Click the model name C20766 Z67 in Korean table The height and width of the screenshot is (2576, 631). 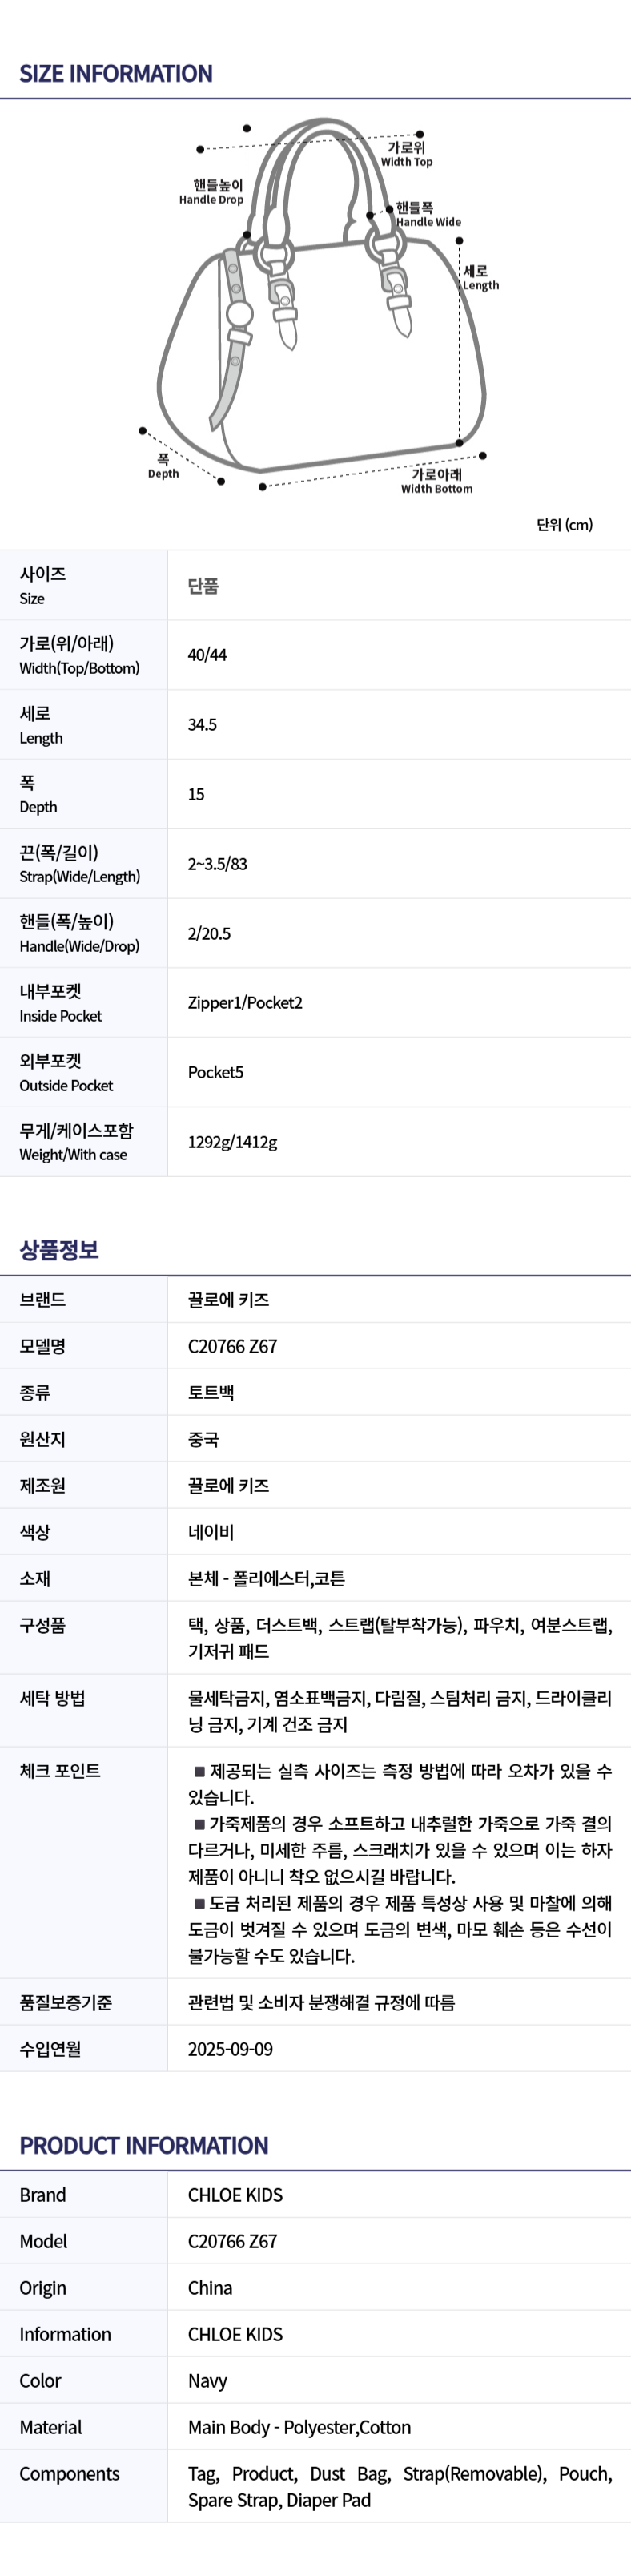click(x=232, y=1346)
